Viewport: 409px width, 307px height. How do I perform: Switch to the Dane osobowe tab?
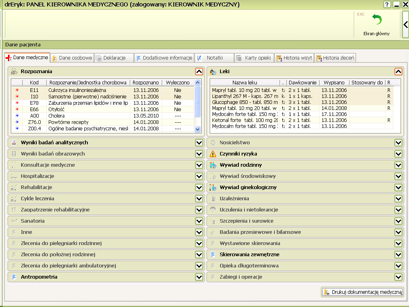point(72,58)
